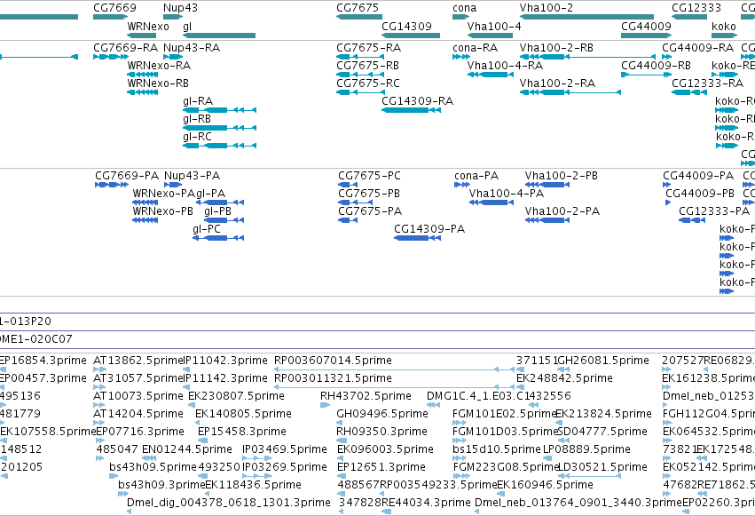Select transcript CG7669-RA
Image resolution: width=755 pixels, height=516 pixels.
coord(126,48)
